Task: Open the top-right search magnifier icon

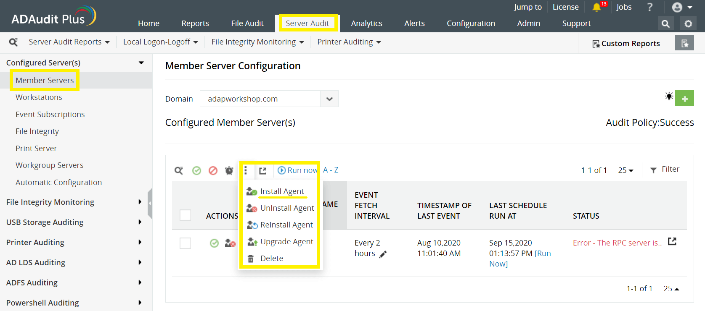Action: pos(665,24)
